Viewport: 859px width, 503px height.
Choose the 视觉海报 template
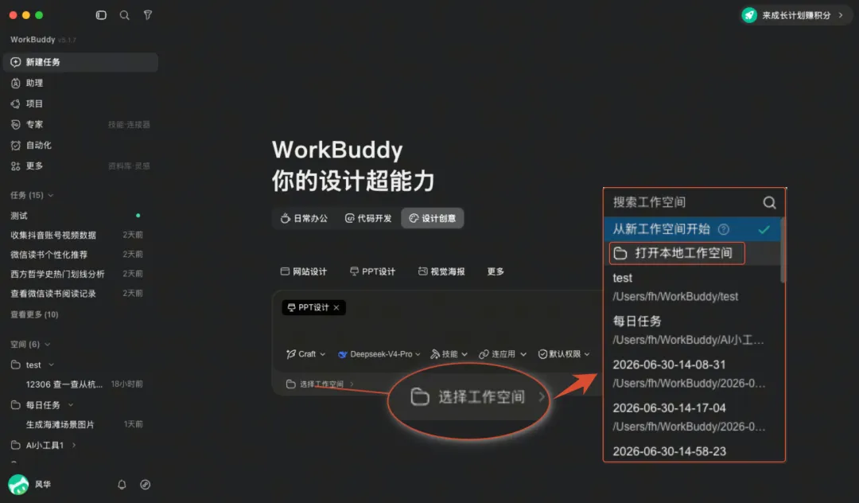point(441,271)
